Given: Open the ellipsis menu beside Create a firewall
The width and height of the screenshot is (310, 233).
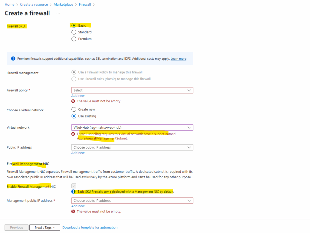Looking at the screenshot, I should pyautogui.click(x=58, y=13).
